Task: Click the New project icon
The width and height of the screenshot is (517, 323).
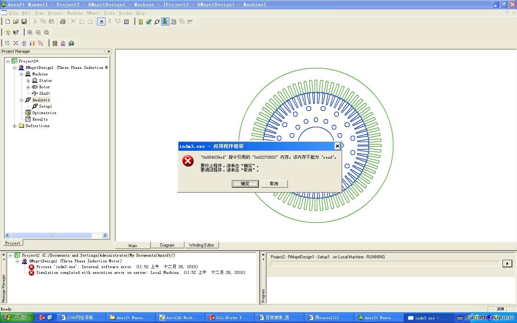Action: pos(8,22)
